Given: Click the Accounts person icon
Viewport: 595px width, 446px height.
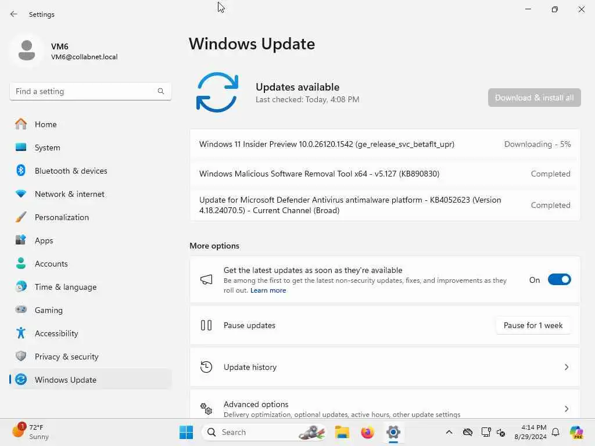Looking at the screenshot, I should point(21,263).
